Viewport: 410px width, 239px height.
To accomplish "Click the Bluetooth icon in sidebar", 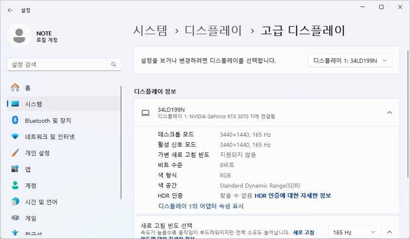I will pyautogui.click(x=15, y=120).
